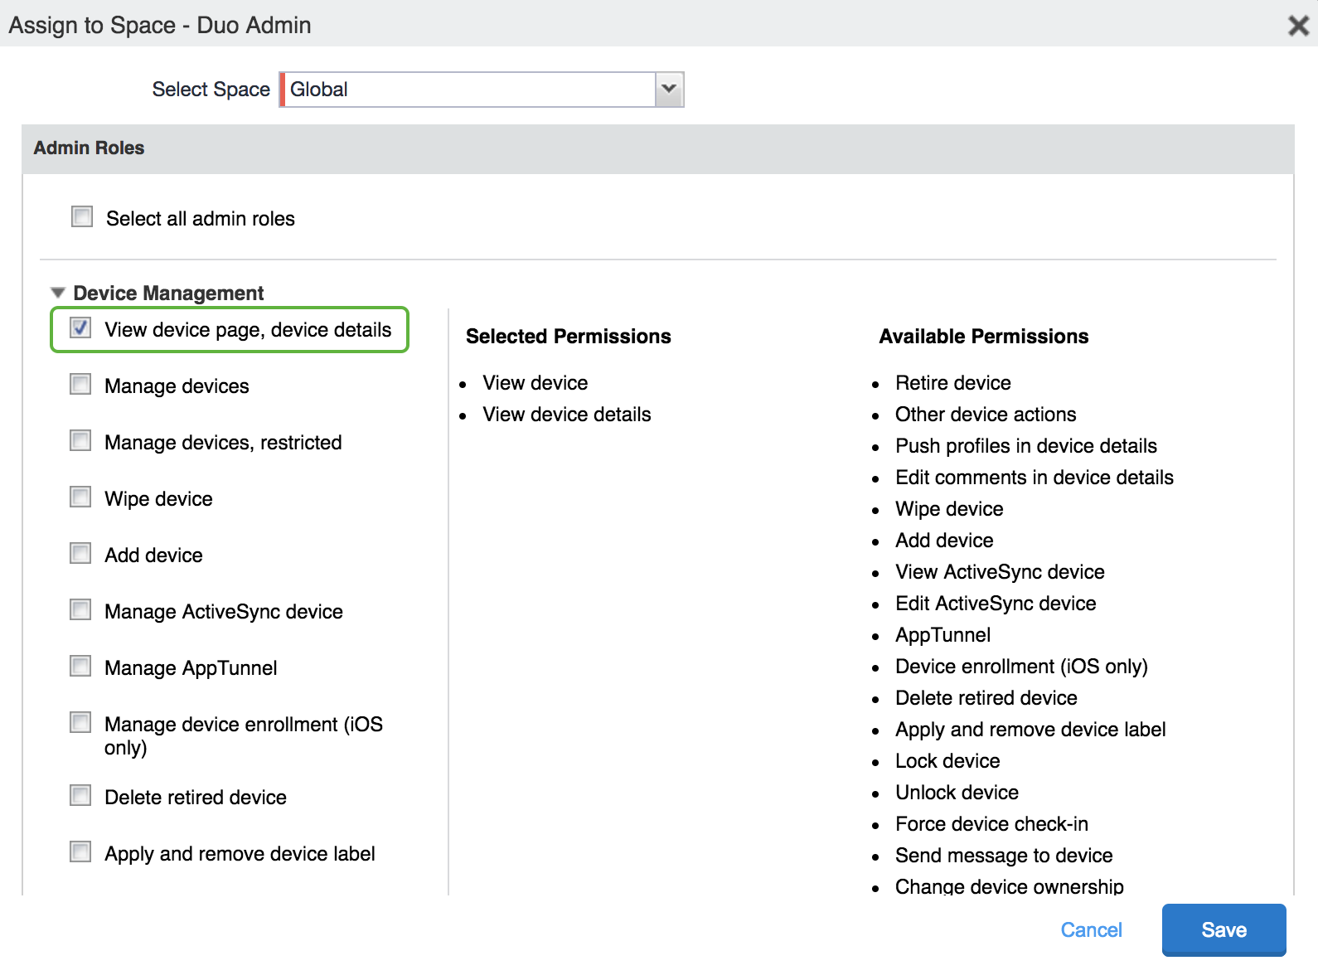
Task: Click Available Permissions heading
Action: pos(983,337)
